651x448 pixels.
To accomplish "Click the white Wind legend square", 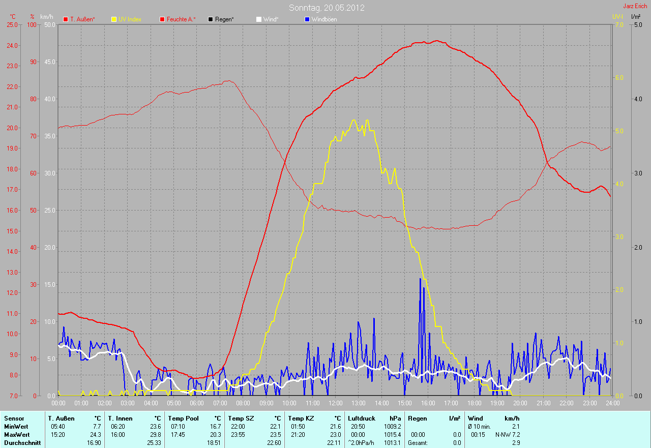I will (x=259, y=19).
